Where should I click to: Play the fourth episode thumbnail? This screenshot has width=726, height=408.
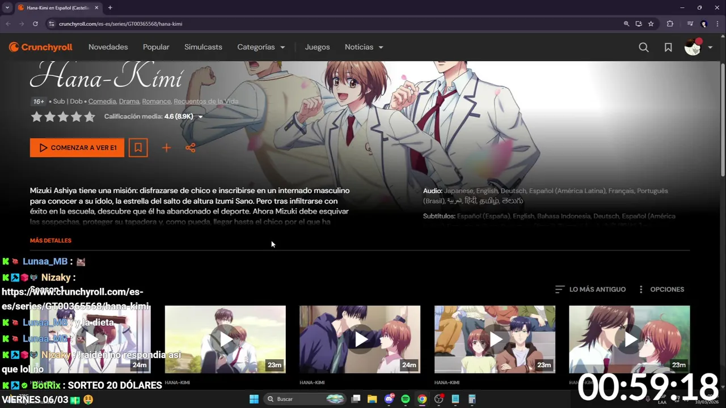[495, 339]
